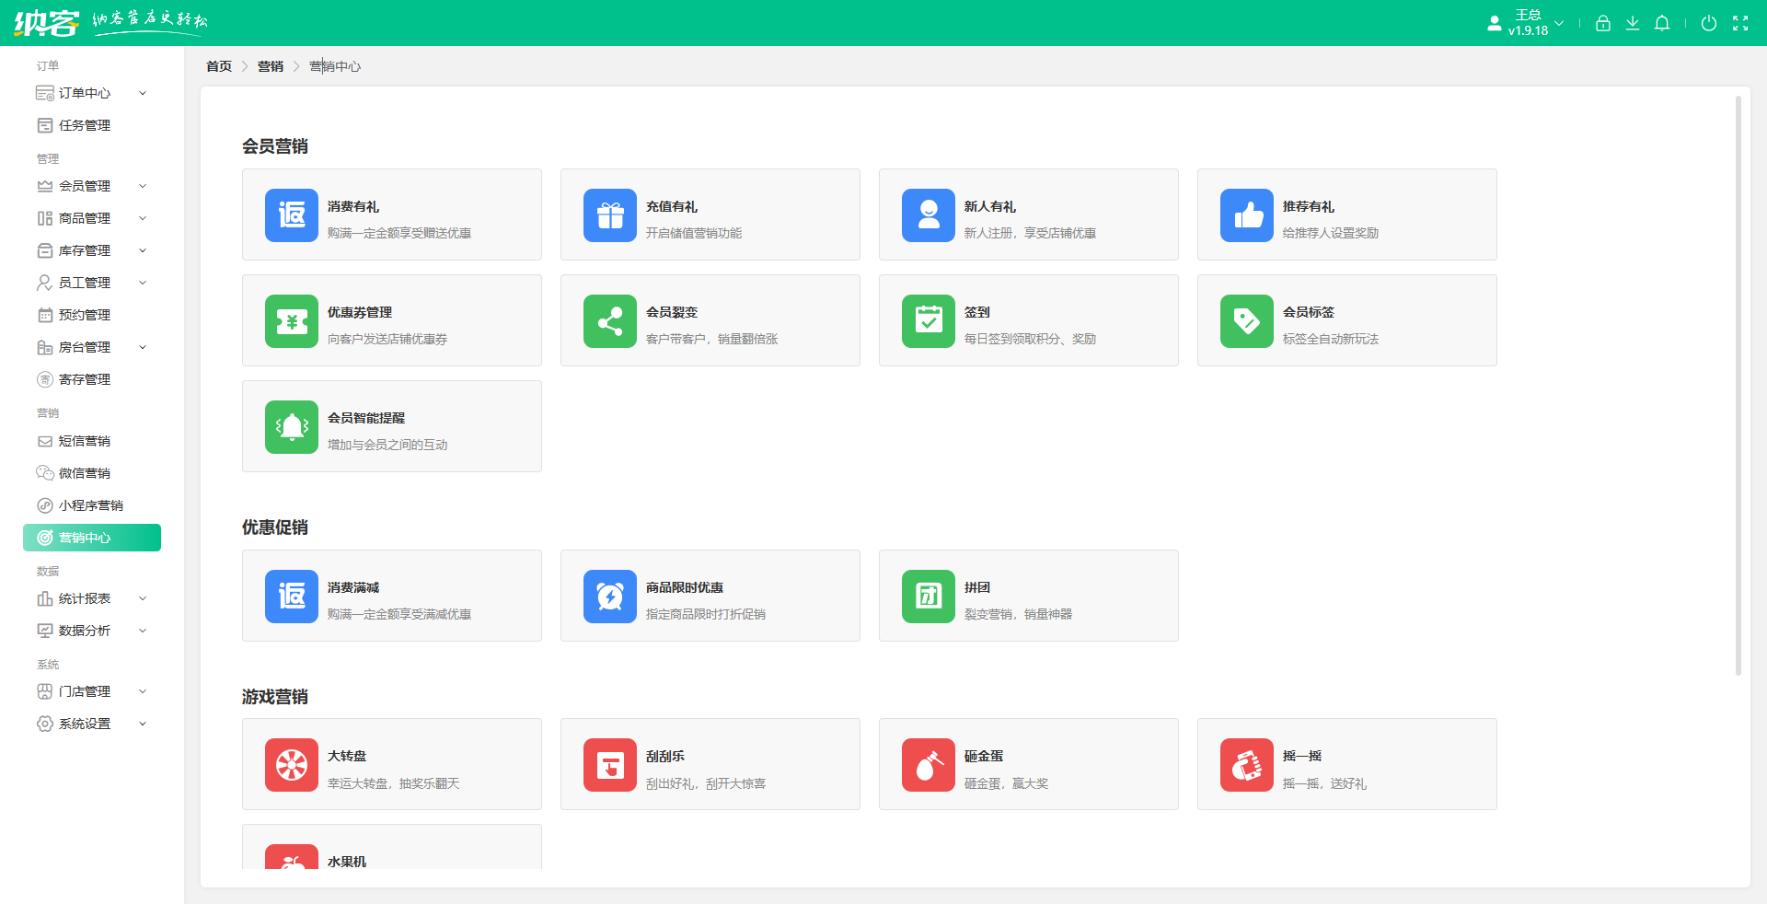Expand the 会员管理 sidebar submenu

91,186
